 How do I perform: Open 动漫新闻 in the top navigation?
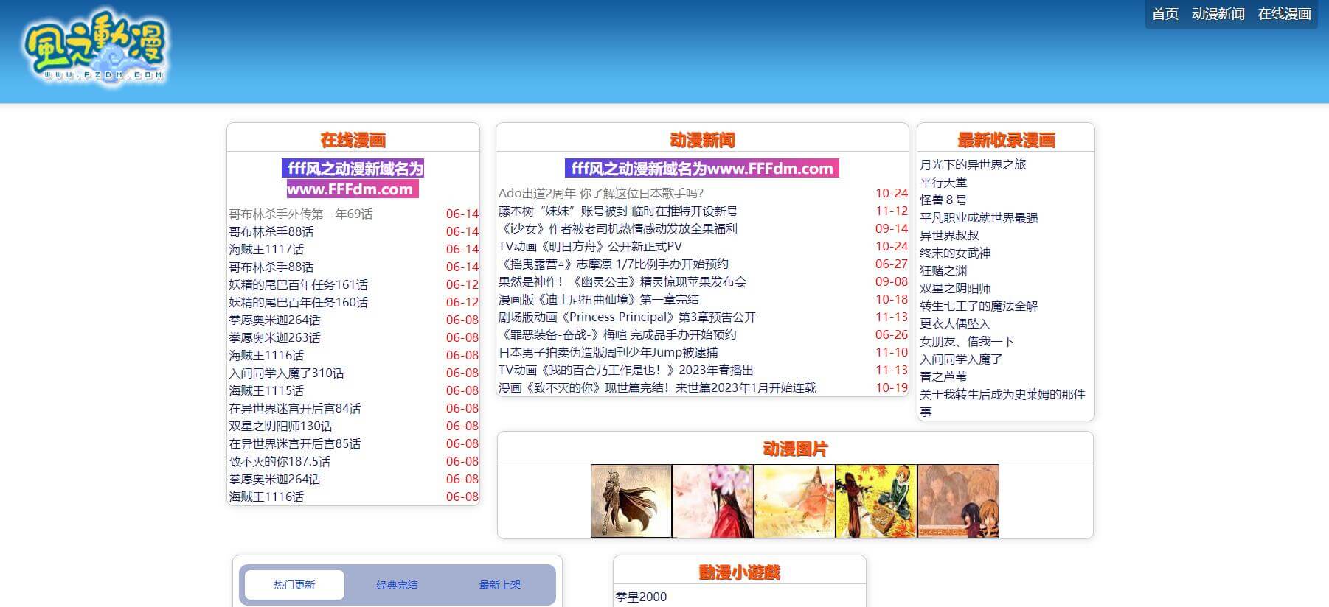coord(1218,14)
